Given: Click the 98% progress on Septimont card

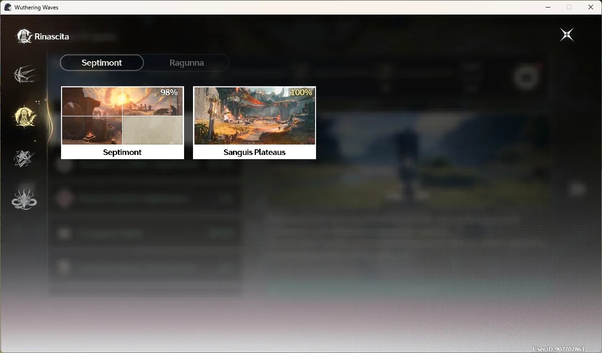Looking at the screenshot, I should [169, 92].
